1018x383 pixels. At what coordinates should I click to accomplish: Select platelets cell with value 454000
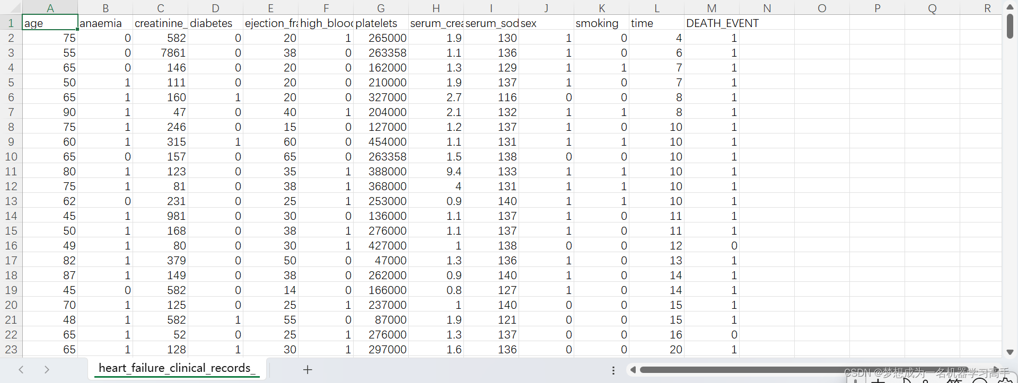coord(381,141)
